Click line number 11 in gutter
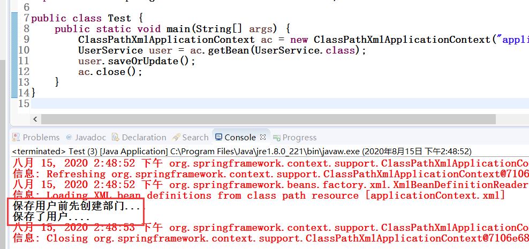This screenshot has height=249, width=529. (24, 61)
